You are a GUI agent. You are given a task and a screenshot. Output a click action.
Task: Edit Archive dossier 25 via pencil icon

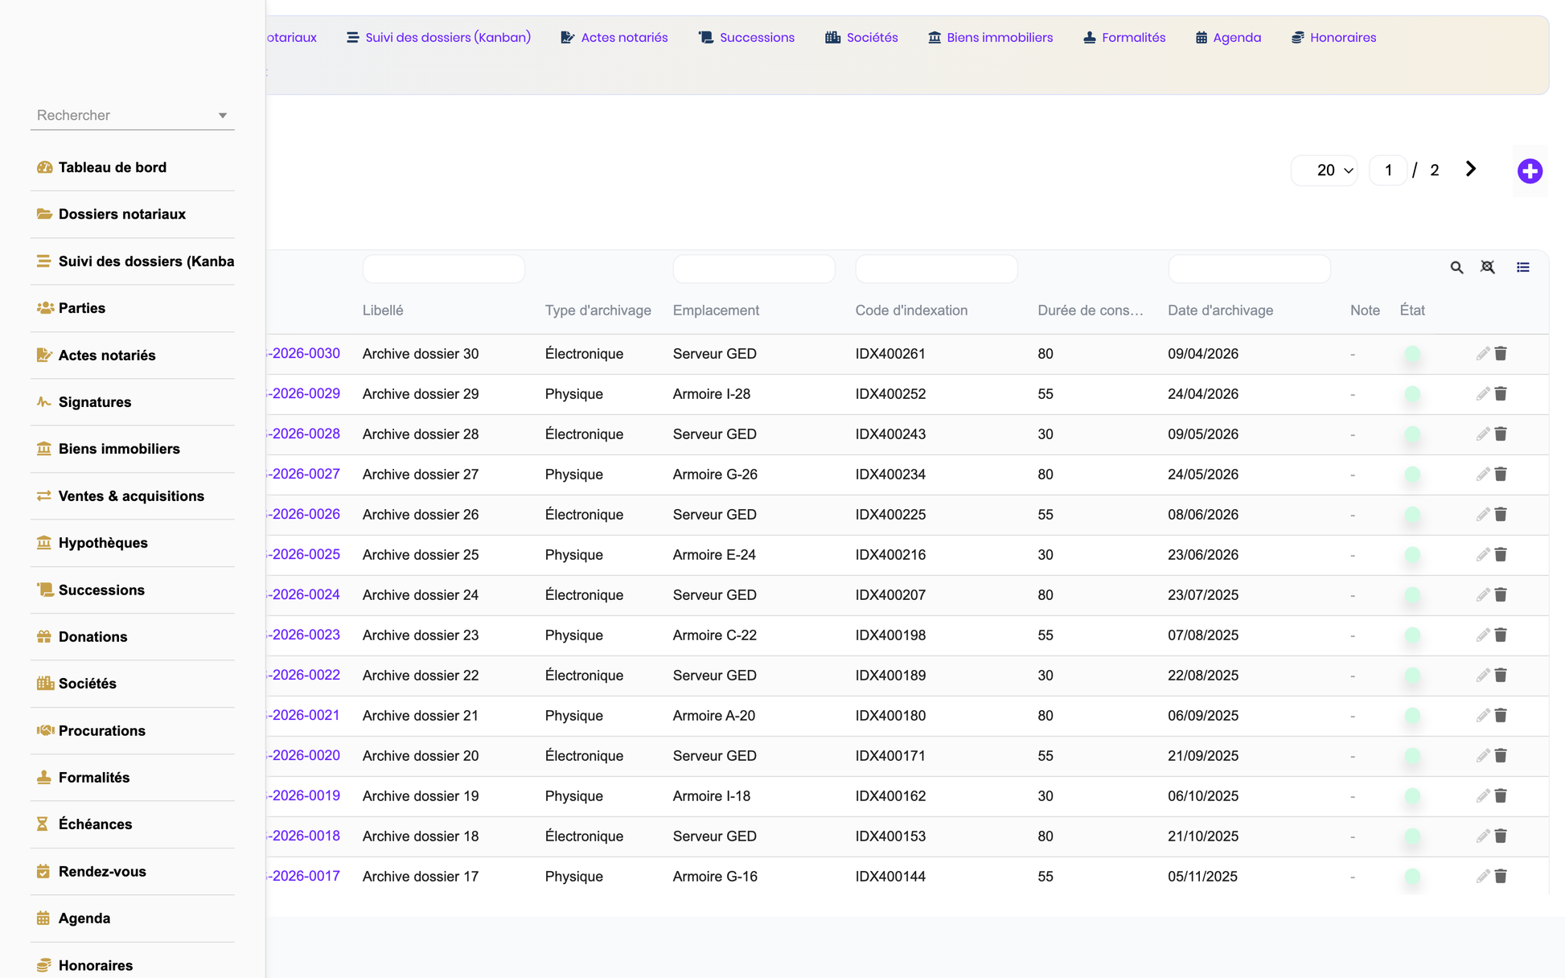(x=1482, y=555)
